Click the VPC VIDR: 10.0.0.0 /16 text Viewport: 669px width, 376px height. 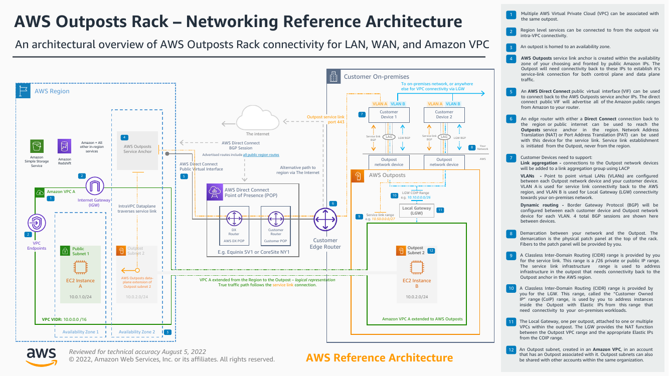[64, 319]
